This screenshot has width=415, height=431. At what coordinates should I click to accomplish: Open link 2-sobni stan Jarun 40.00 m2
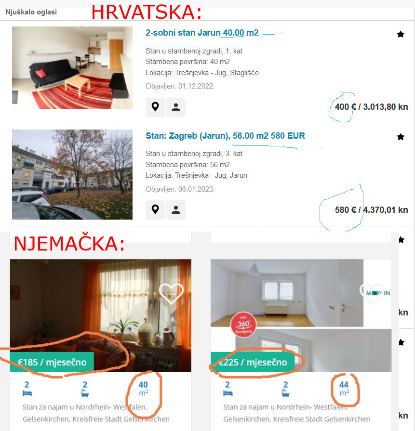(202, 33)
